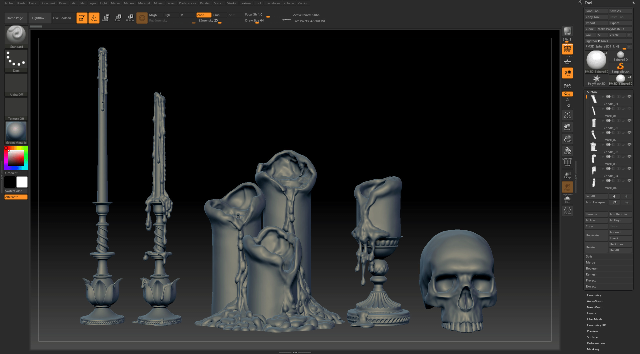The height and width of the screenshot is (354, 640).
Task: Toggle the Alternate button
Action: click(16, 197)
